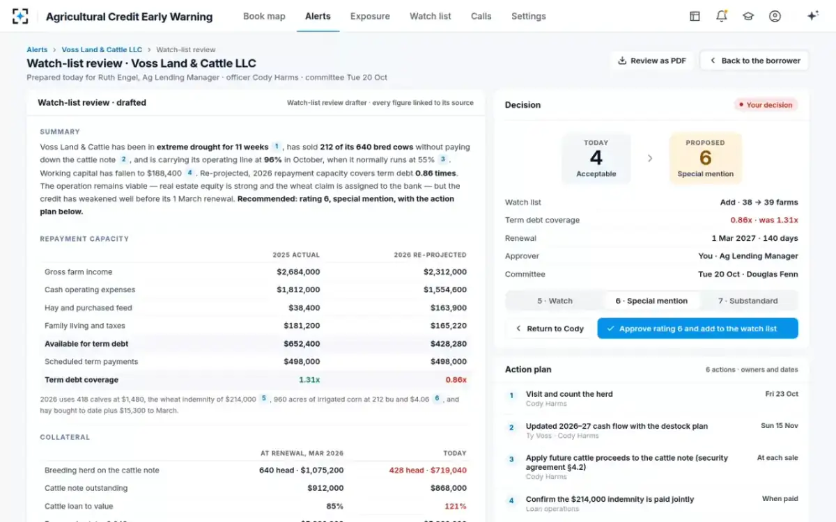
Task: Click Updated 2026–27 cash flow action
Action: pyautogui.click(x=617, y=426)
